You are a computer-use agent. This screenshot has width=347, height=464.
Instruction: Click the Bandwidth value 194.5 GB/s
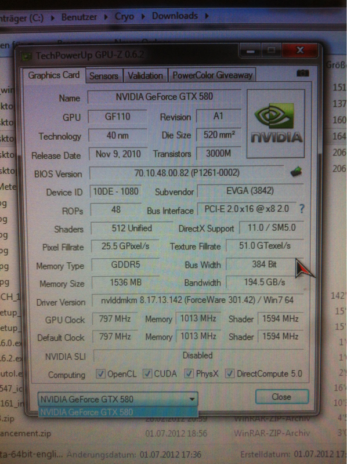tap(265, 282)
